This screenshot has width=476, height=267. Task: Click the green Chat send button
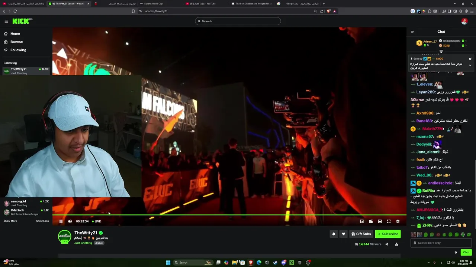[x=466, y=253]
